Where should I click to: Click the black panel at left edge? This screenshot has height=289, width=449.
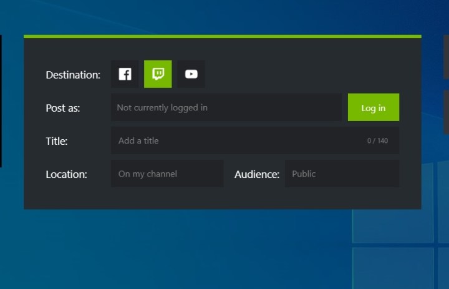pos(1,101)
